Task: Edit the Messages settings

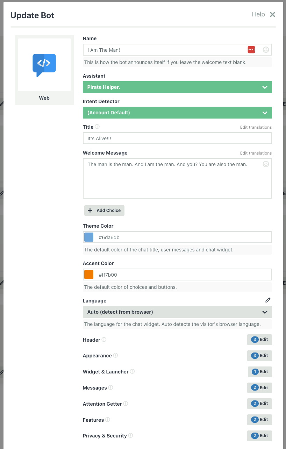Action: pyautogui.click(x=259, y=387)
